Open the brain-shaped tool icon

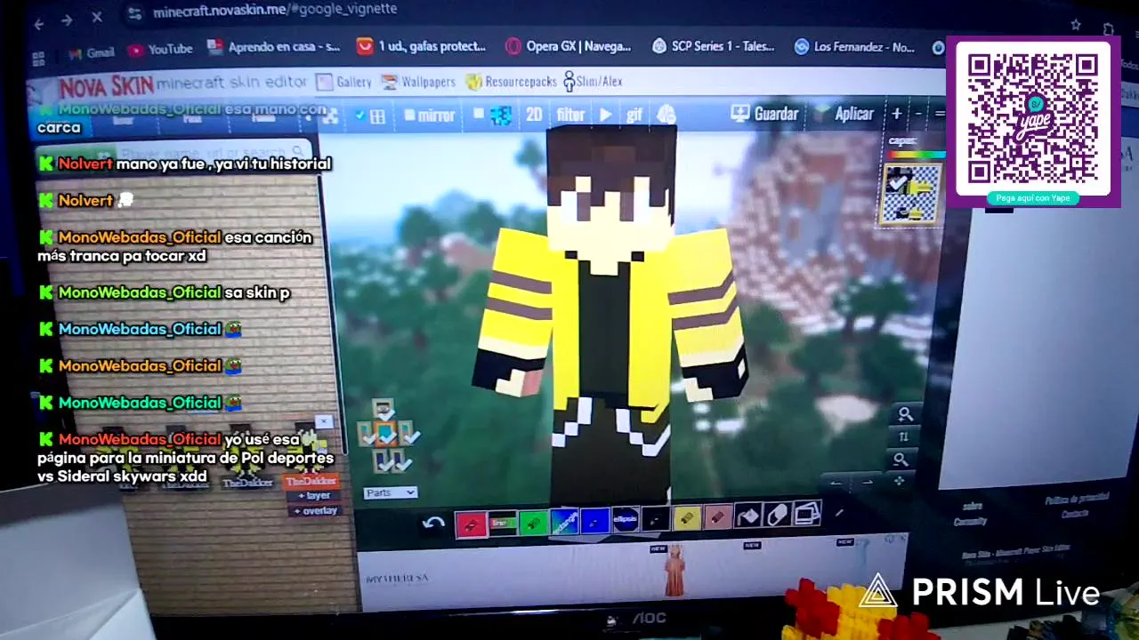point(666,114)
